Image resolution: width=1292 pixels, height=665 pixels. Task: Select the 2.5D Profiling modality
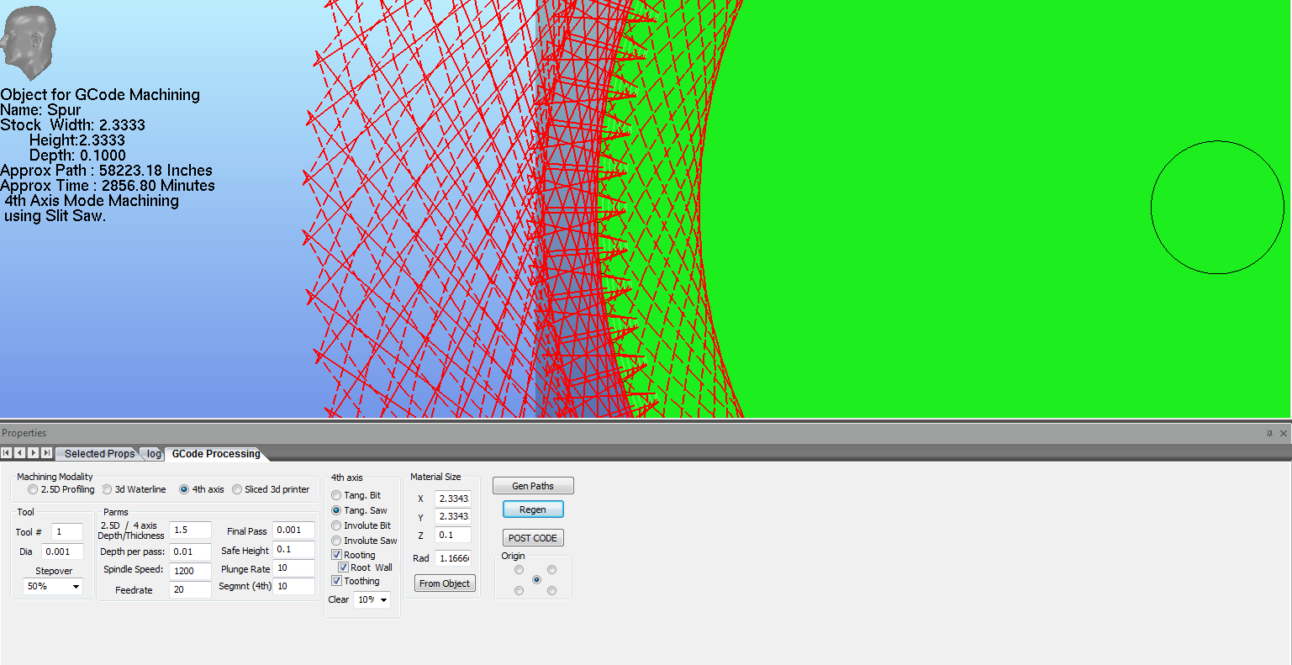tap(33, 489)
